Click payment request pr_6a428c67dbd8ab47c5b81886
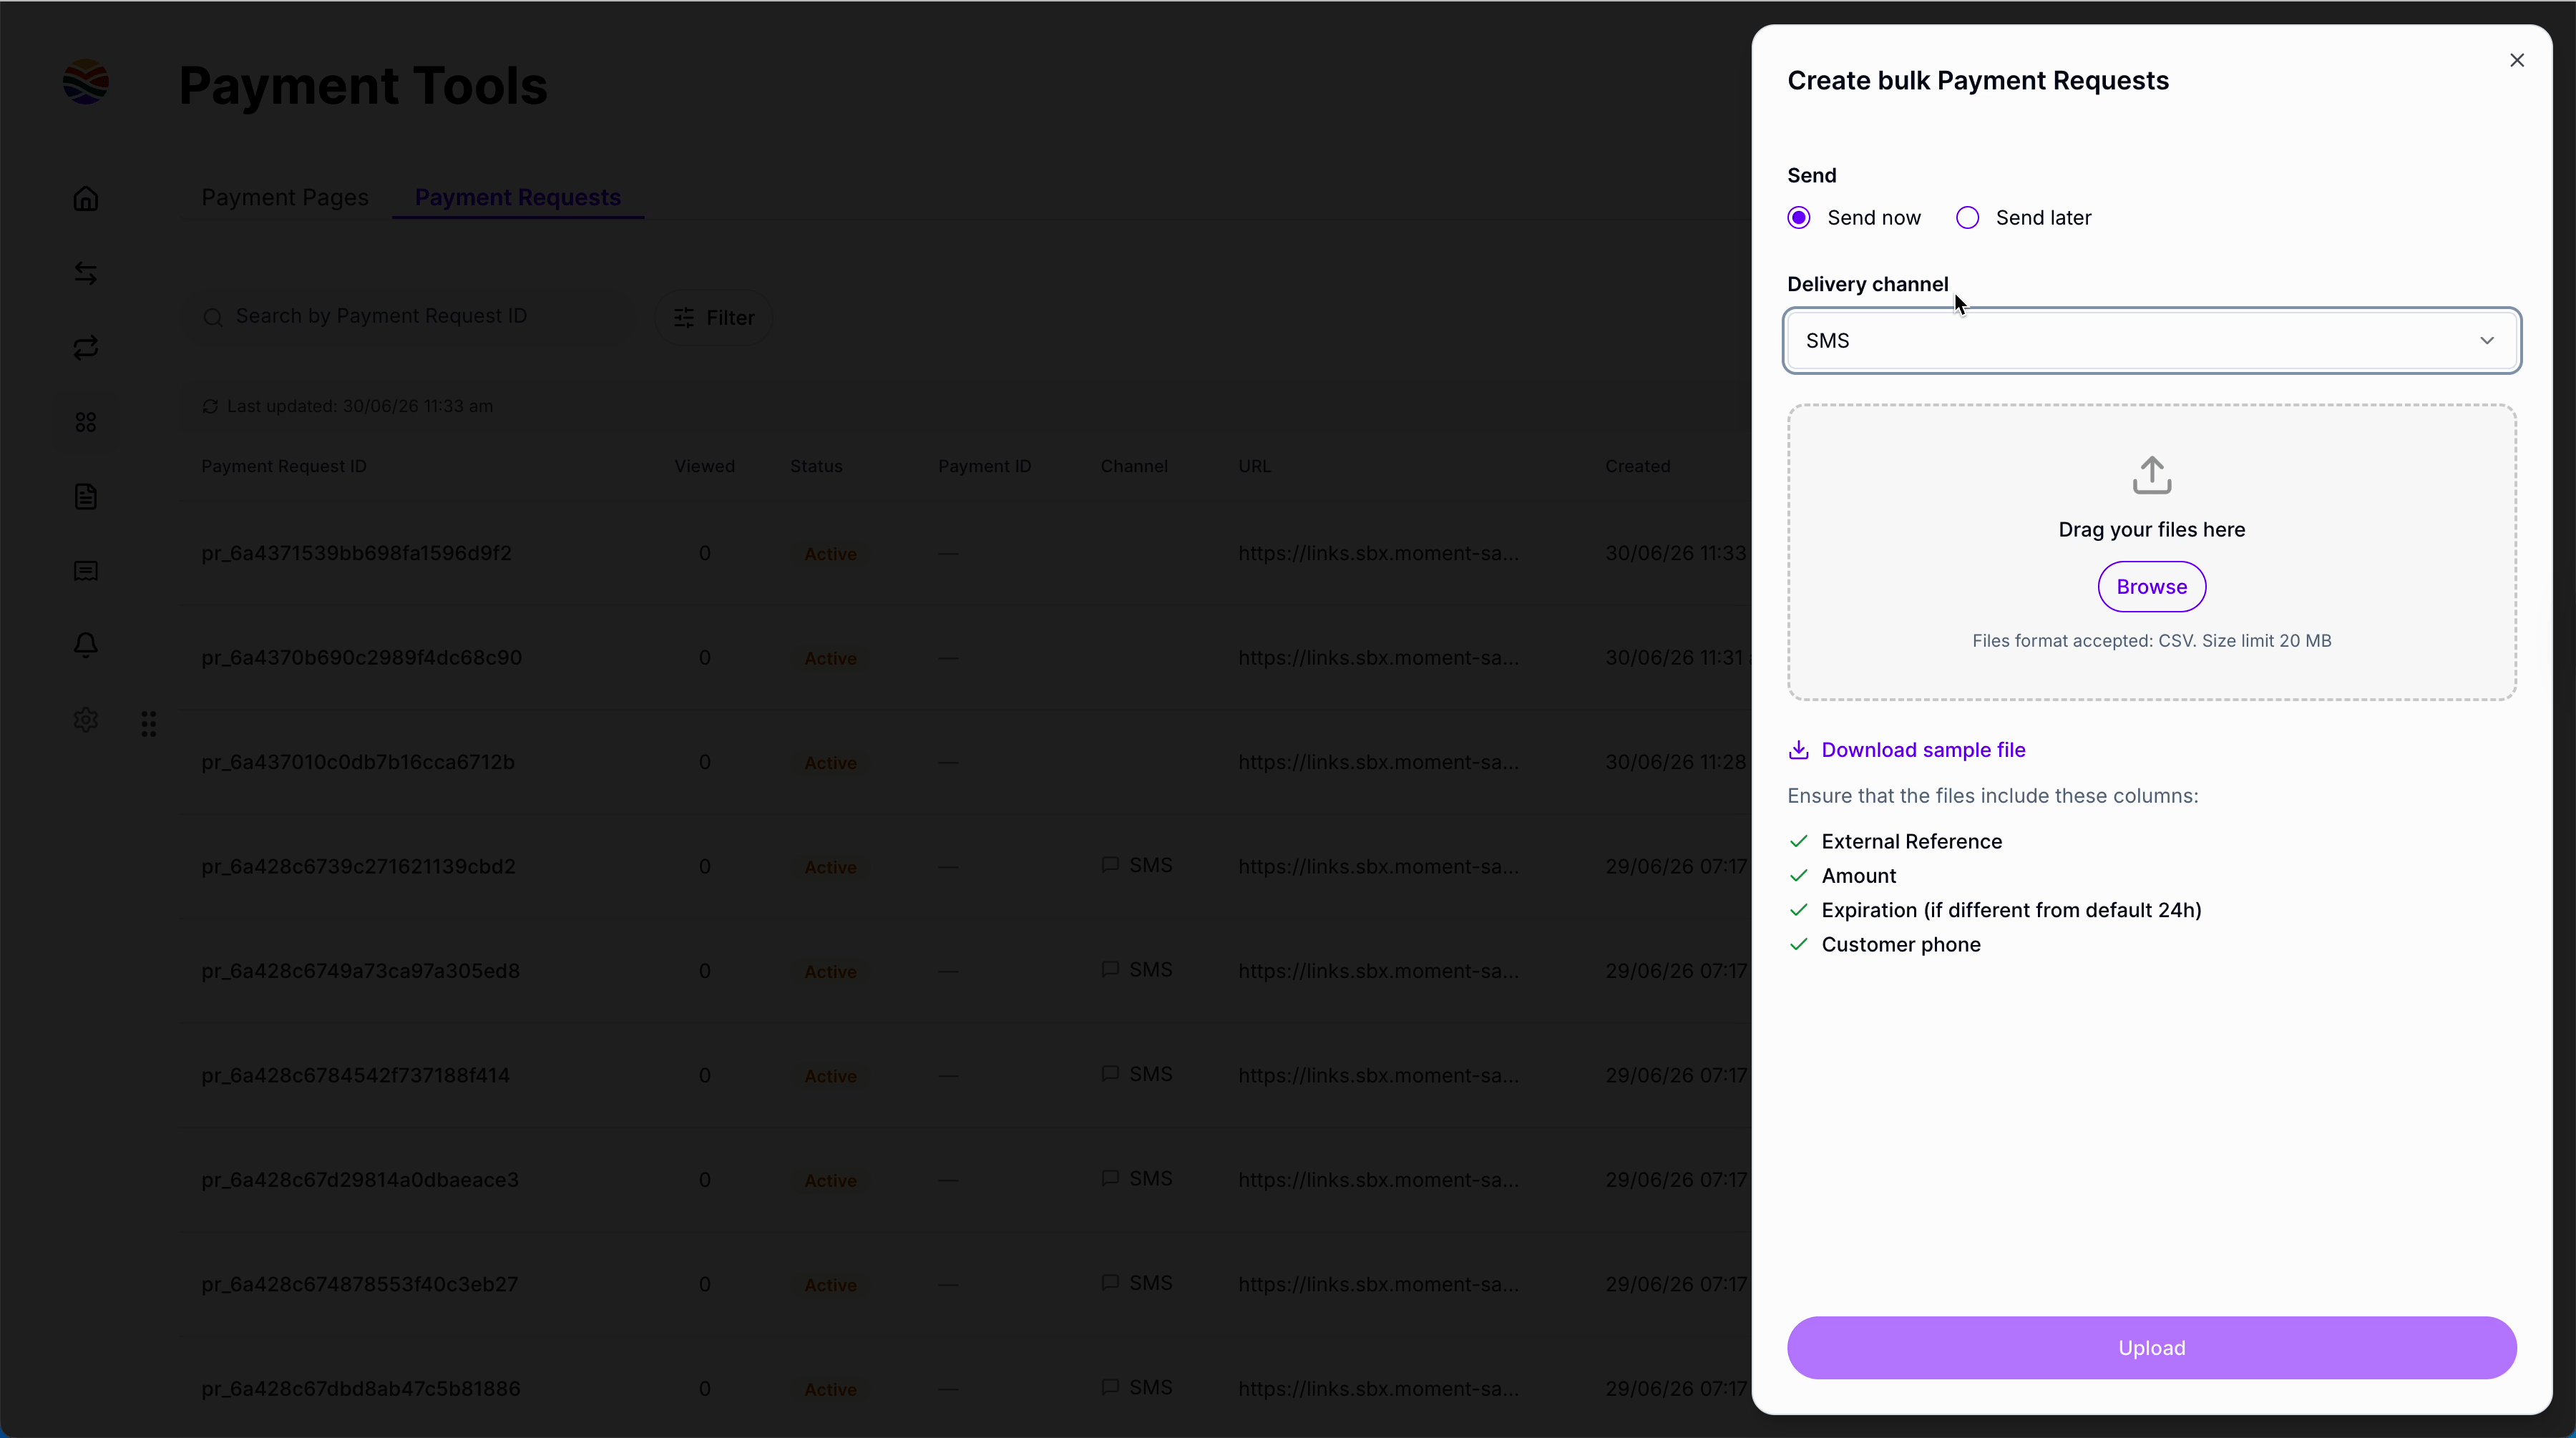 (x=360, y=1389)
